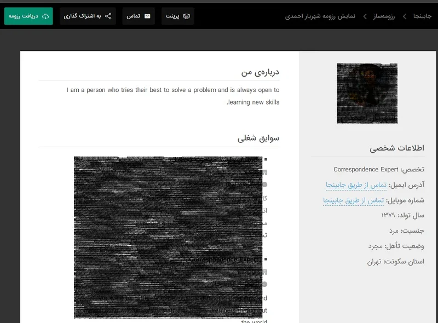Click the printer icon
Screen dimensions: 438x323
tap(186, 16)
